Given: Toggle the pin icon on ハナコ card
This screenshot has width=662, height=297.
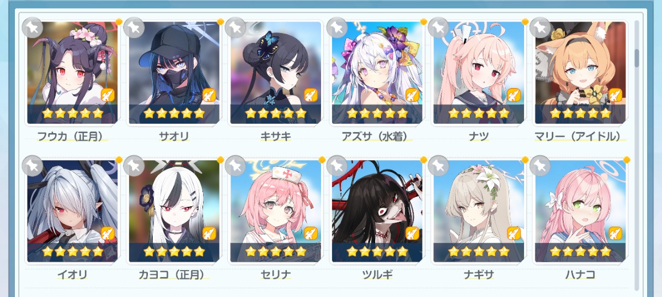Looking at the screenshot, I should [x=540, y=166].
